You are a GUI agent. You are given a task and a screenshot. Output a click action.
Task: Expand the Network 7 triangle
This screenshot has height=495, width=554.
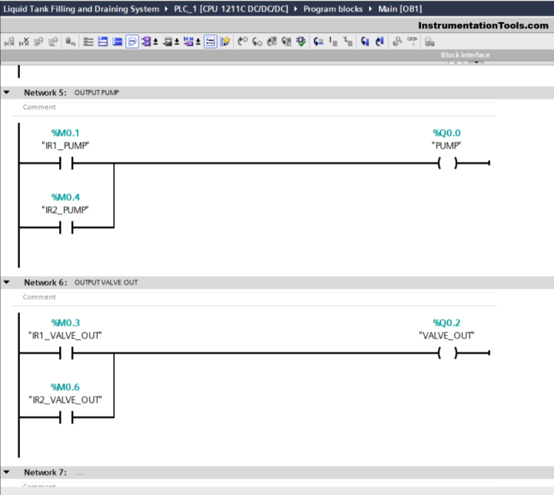(x=7, y=472)
